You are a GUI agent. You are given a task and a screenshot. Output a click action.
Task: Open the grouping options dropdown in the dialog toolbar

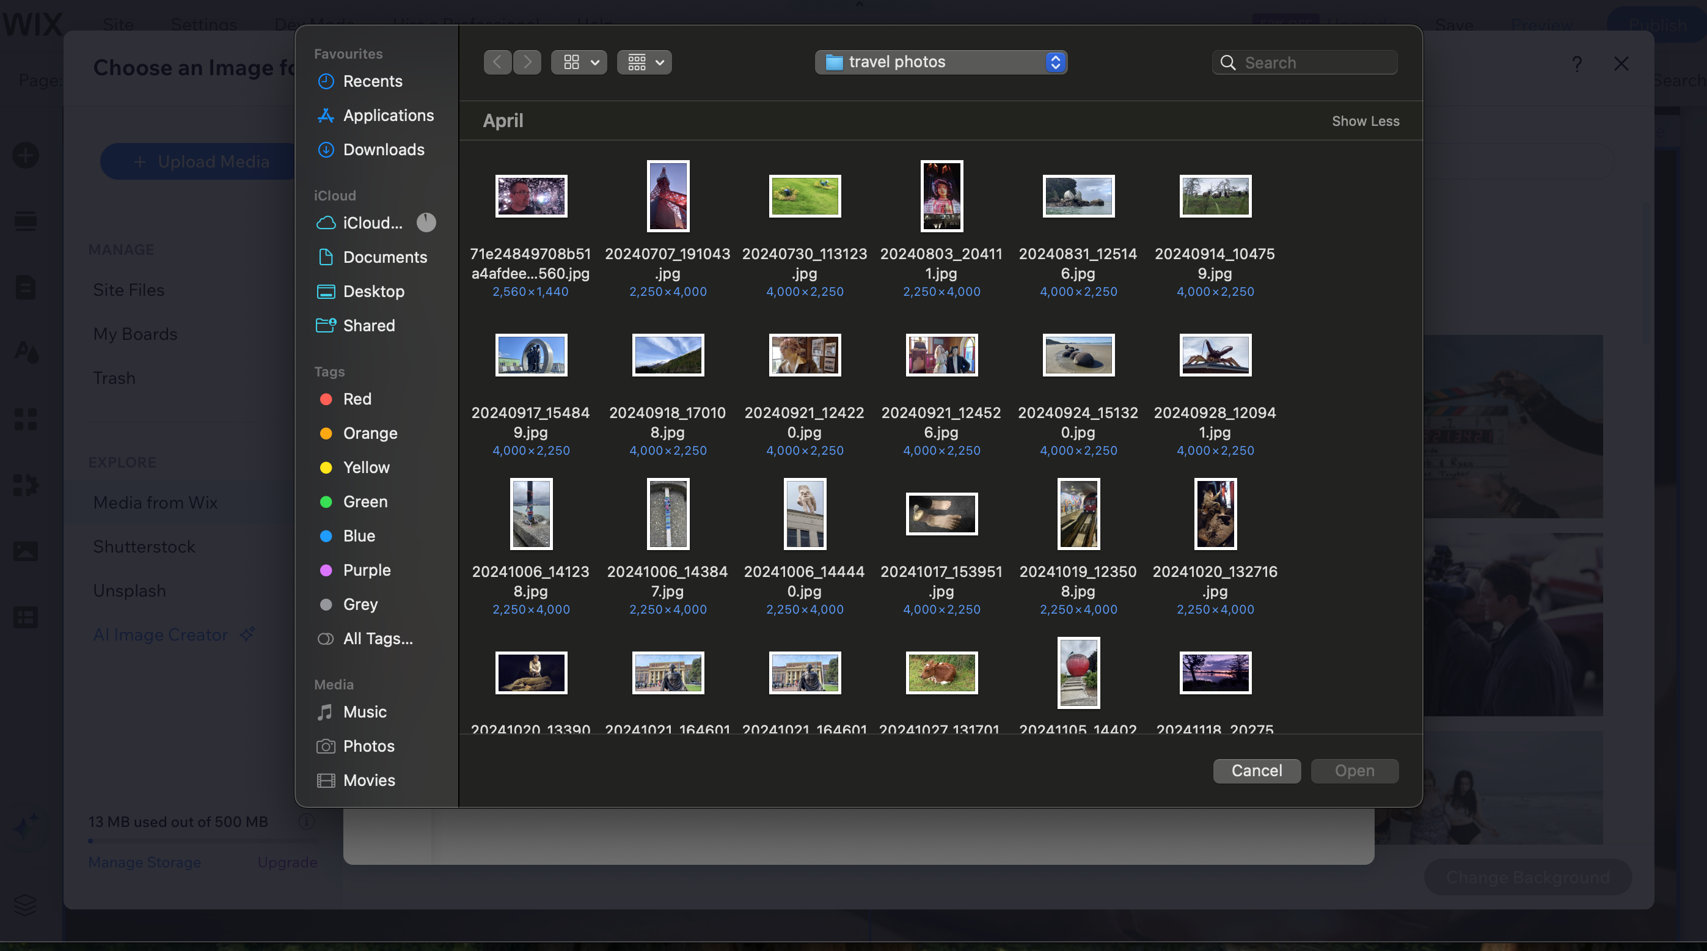click(643, 62)
